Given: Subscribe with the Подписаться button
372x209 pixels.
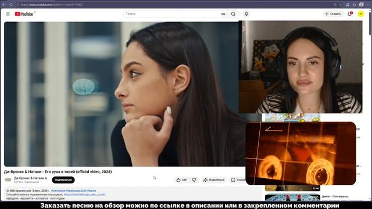Looking at the screenshot, I should coord(63,180).
